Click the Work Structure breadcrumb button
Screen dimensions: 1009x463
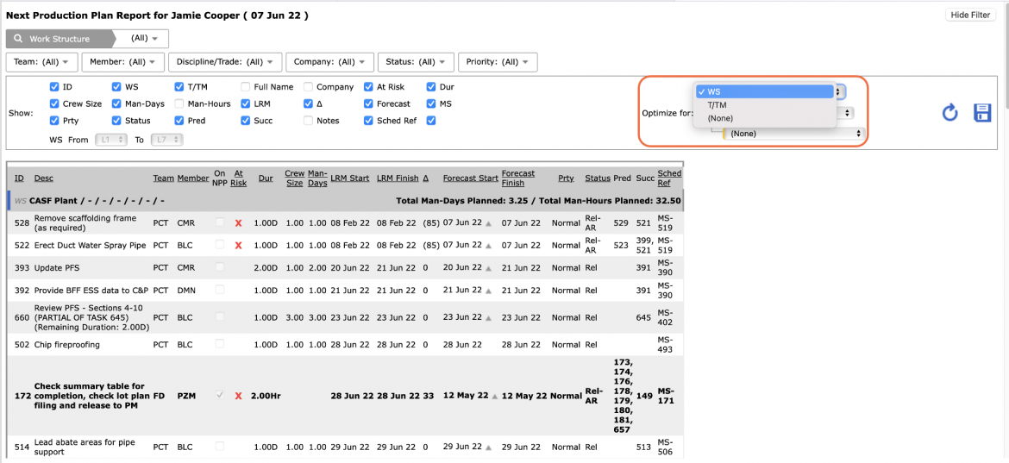(x=61, y=39)
